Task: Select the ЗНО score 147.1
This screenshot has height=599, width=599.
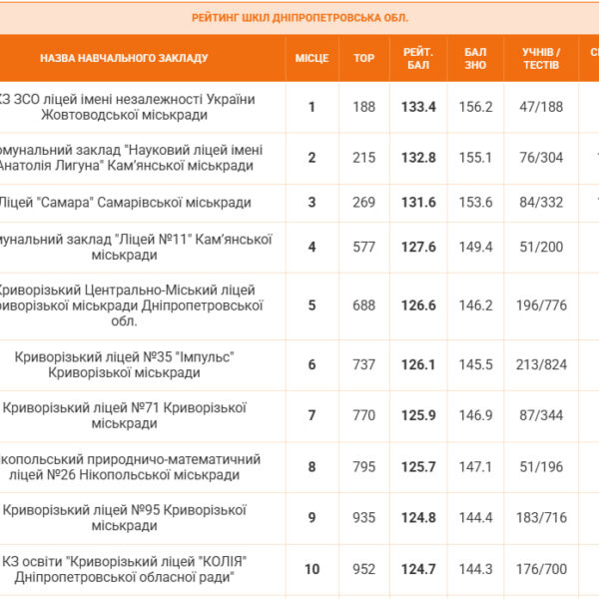Action: (x=475, y=467)
